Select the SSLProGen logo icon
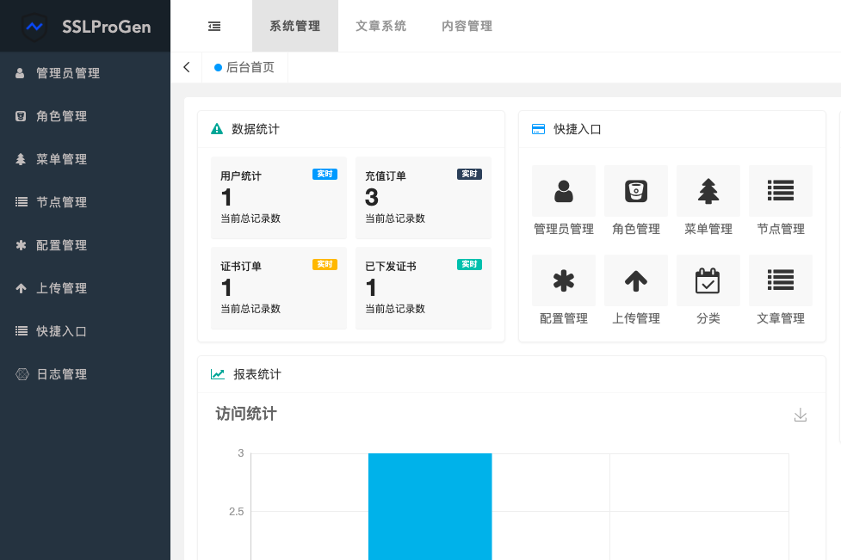Viewport: 841px width, 560px height. point(34,26)
